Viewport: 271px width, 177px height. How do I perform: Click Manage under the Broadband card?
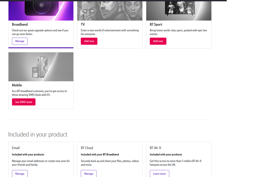20,41
